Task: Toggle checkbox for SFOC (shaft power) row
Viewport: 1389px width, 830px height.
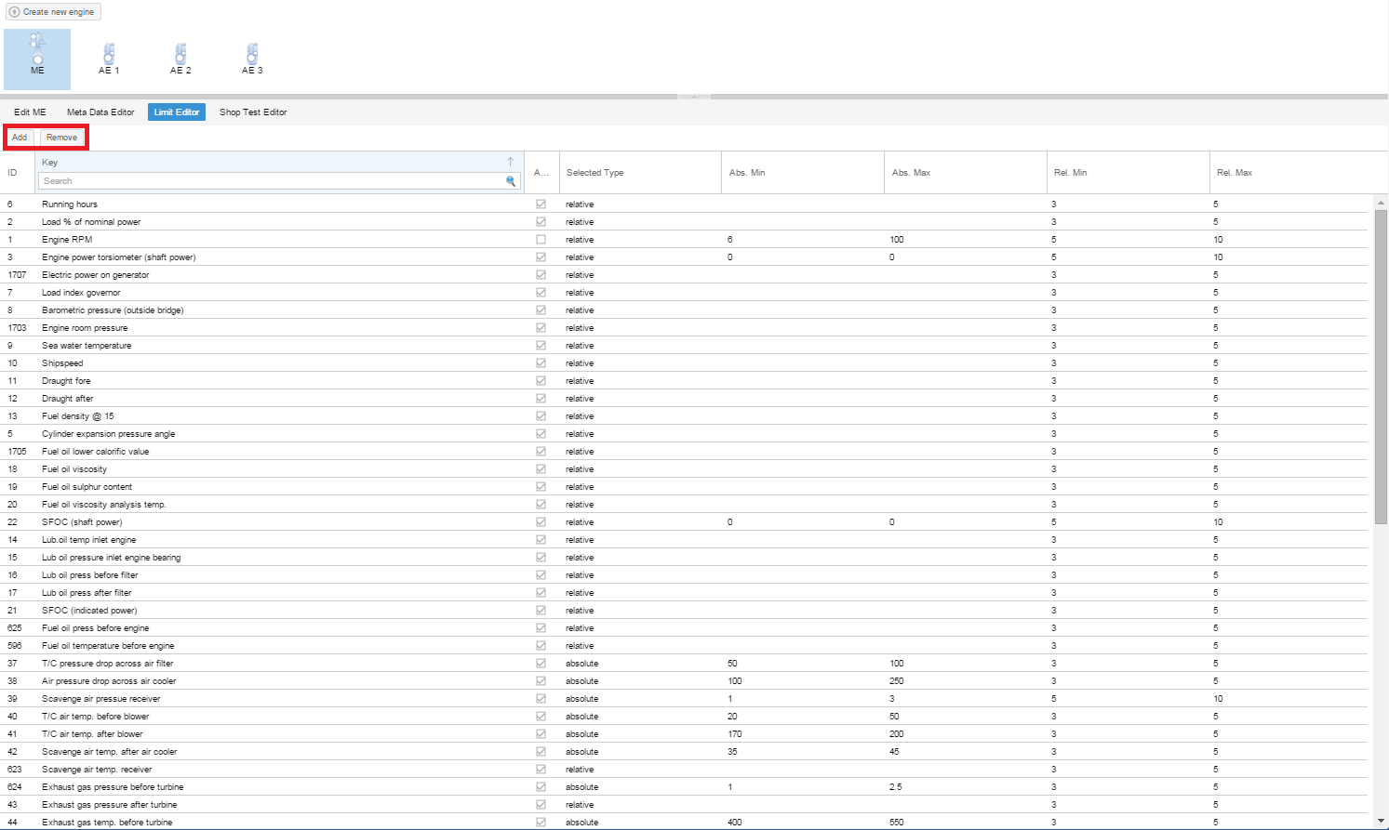Action: pyautogui.click(x=541, y=522)
